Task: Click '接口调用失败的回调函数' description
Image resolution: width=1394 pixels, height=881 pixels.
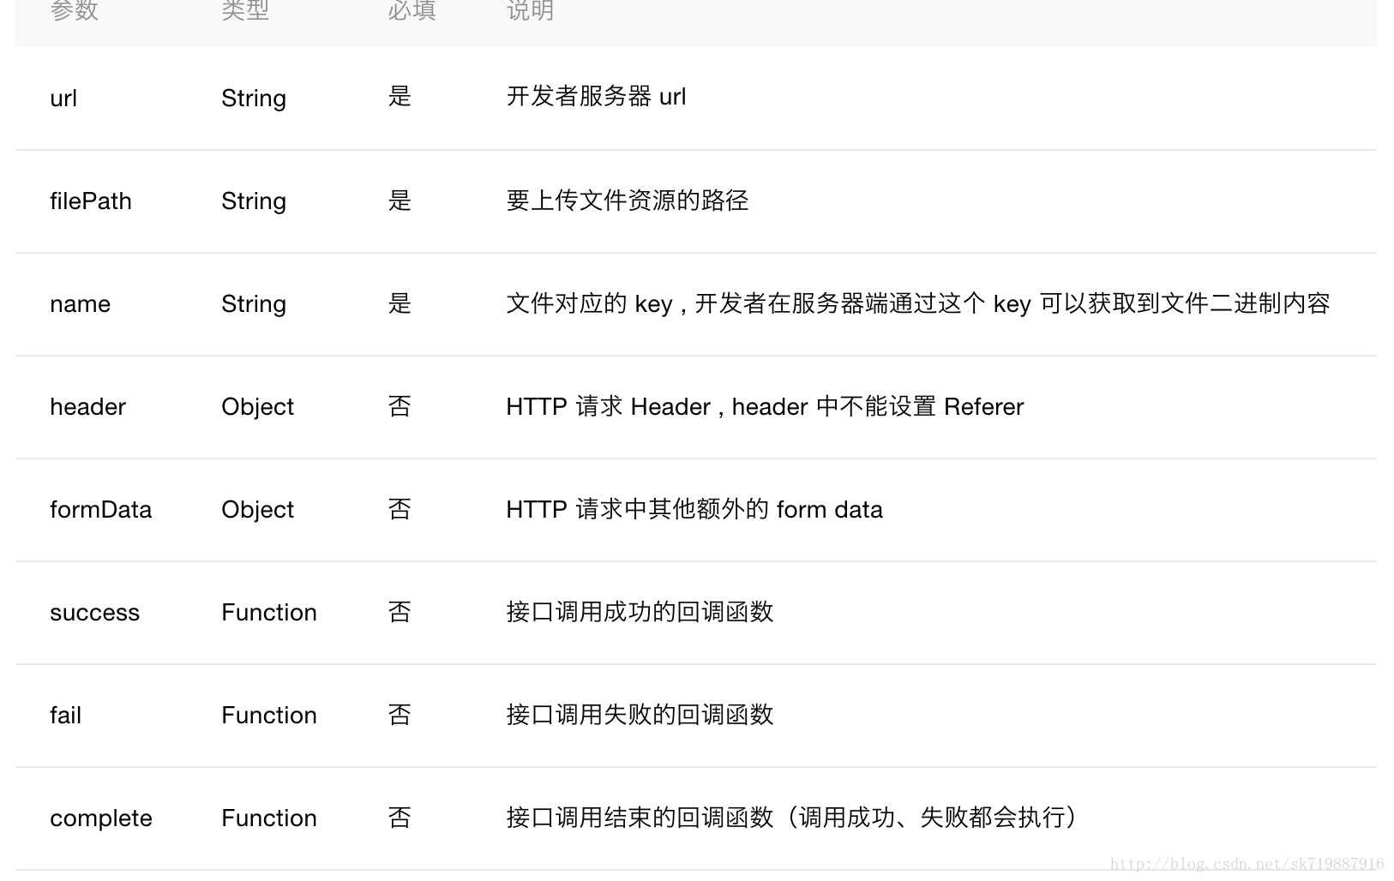Action: coord(640,715)
